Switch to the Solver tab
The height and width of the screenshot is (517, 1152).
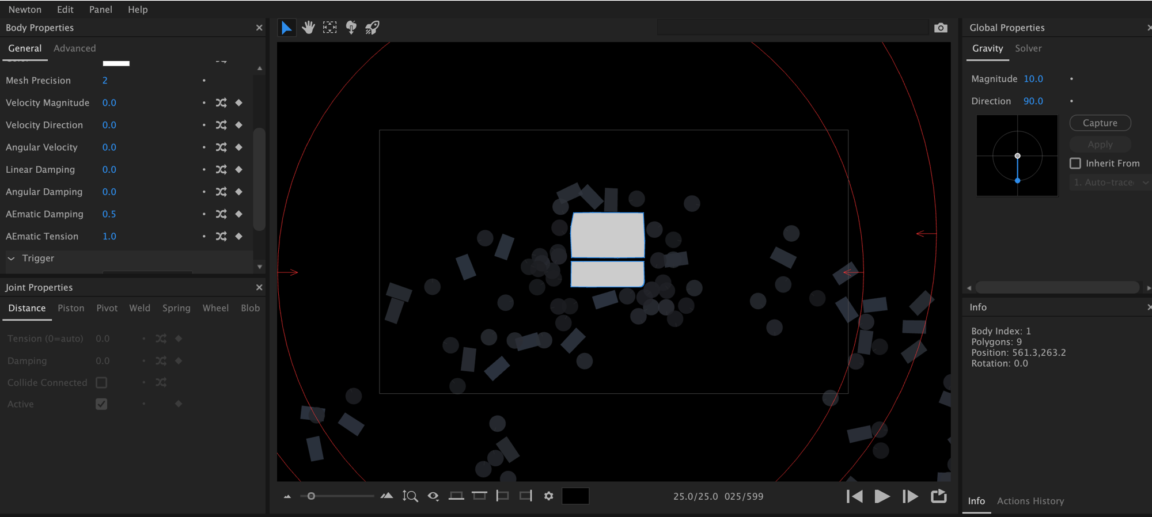coord(1028,48)
